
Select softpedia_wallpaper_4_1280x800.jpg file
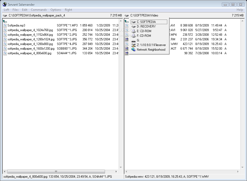click(30, 44)
